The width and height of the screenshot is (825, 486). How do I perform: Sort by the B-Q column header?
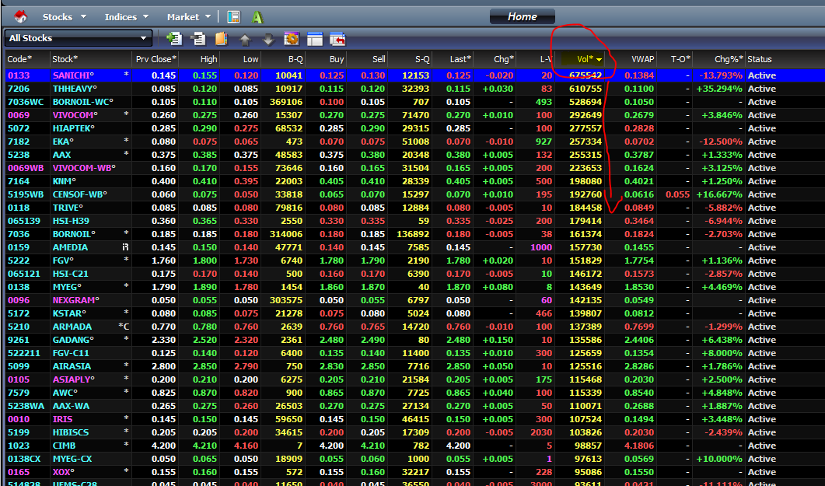coord(295,59)
